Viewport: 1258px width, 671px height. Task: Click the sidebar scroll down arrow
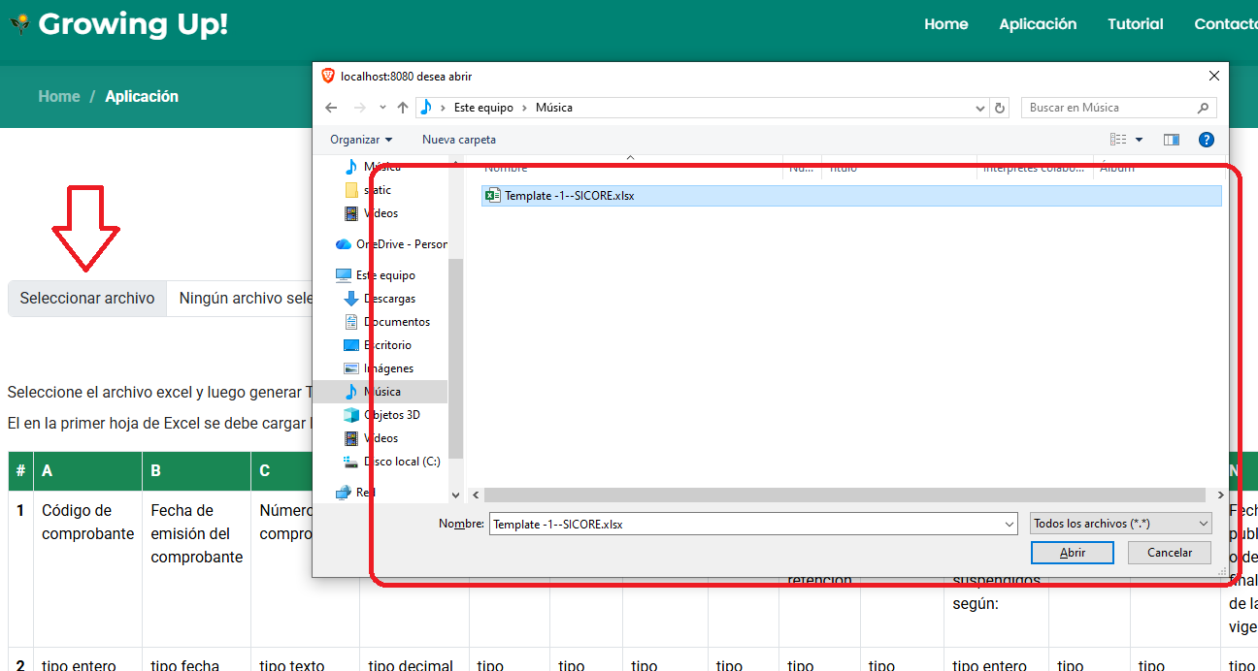[x=456, y=495]
